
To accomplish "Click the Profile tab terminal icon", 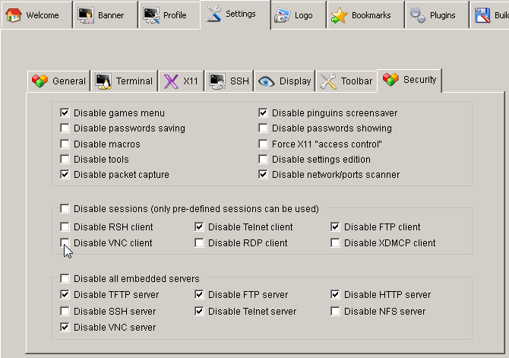I will pos(151,15).
